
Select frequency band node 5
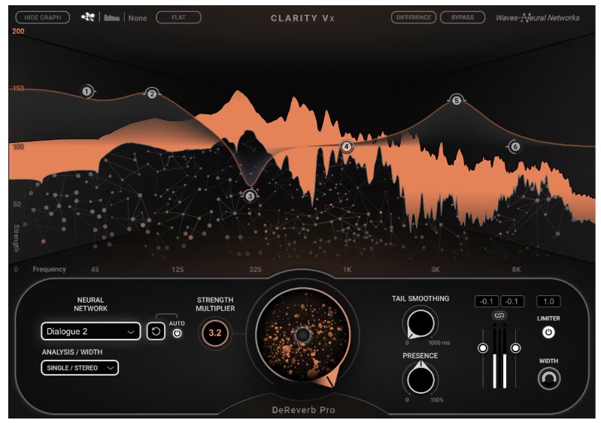(x=456, y=101)
